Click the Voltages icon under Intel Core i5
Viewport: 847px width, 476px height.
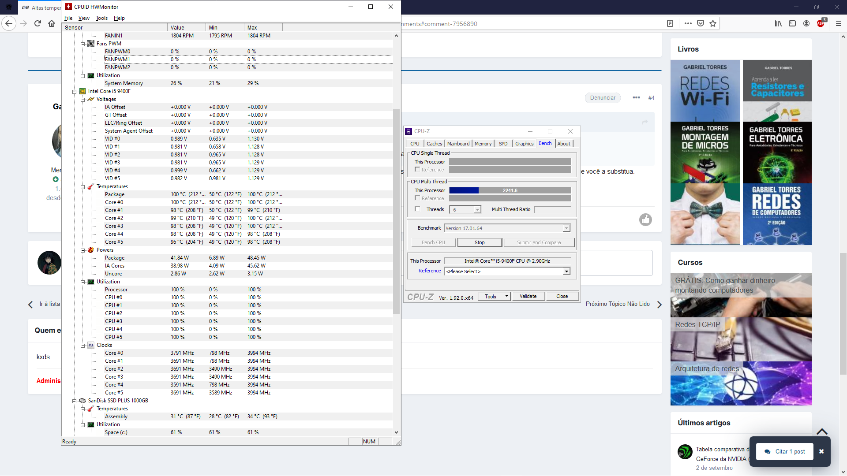coord(91,99)
